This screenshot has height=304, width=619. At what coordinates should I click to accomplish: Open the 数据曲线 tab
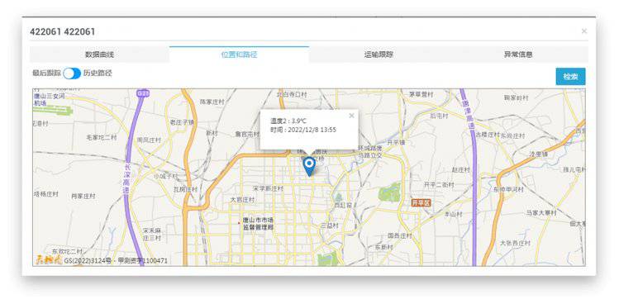click(x=99, y=55)
